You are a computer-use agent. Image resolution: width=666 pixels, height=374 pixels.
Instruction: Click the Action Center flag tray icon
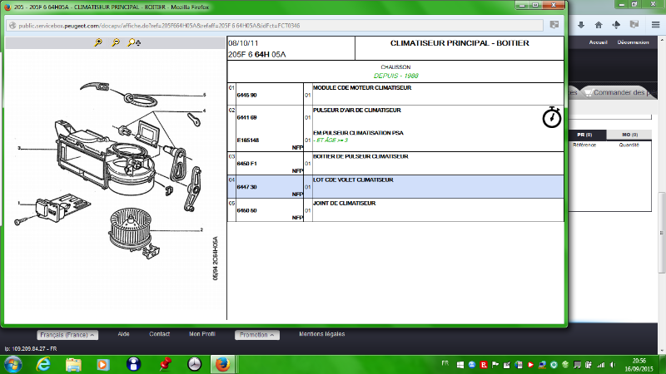coord(495,365)
